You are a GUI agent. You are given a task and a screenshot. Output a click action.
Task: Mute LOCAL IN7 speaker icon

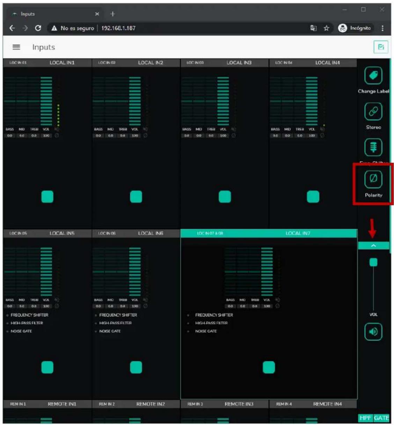278,300
